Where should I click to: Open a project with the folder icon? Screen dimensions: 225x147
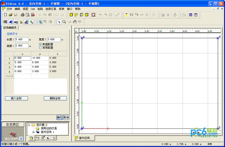(10, 15)
